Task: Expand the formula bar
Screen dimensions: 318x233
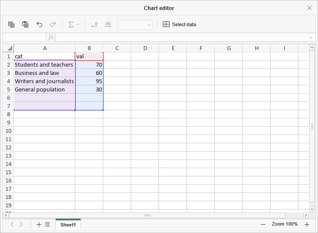Action: coord(311,37)
